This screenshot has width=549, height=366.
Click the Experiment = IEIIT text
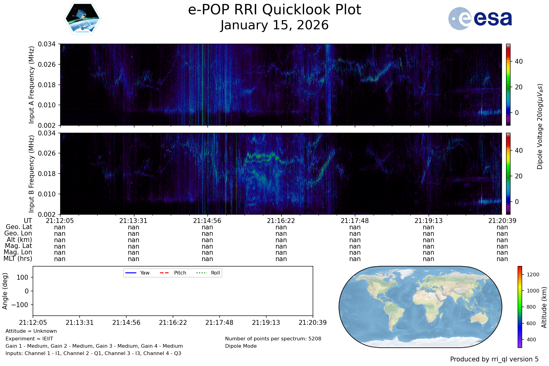pos(29,339)
